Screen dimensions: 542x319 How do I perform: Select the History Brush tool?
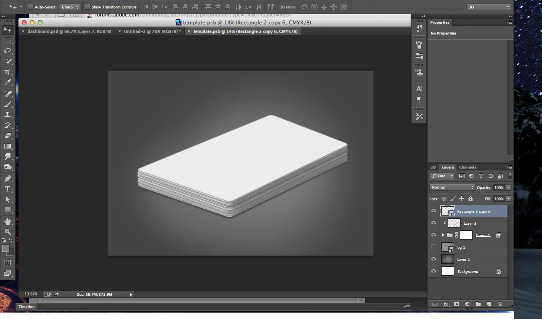8,125
